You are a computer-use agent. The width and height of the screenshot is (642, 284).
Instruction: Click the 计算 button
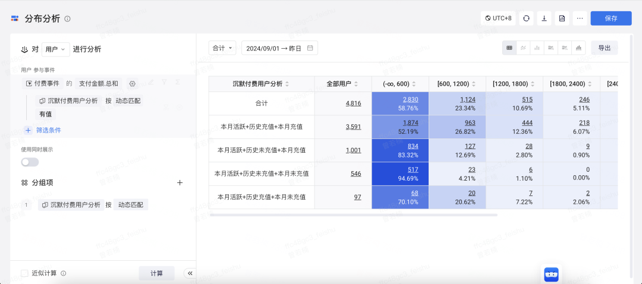(x=157, y=273)
